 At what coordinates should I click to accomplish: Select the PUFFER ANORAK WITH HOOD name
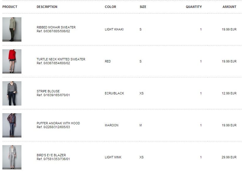[x=58, y=123]
